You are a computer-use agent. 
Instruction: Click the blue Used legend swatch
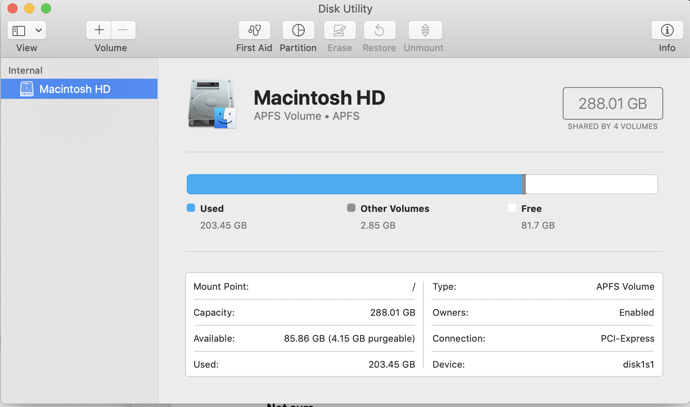coord(191,208)
